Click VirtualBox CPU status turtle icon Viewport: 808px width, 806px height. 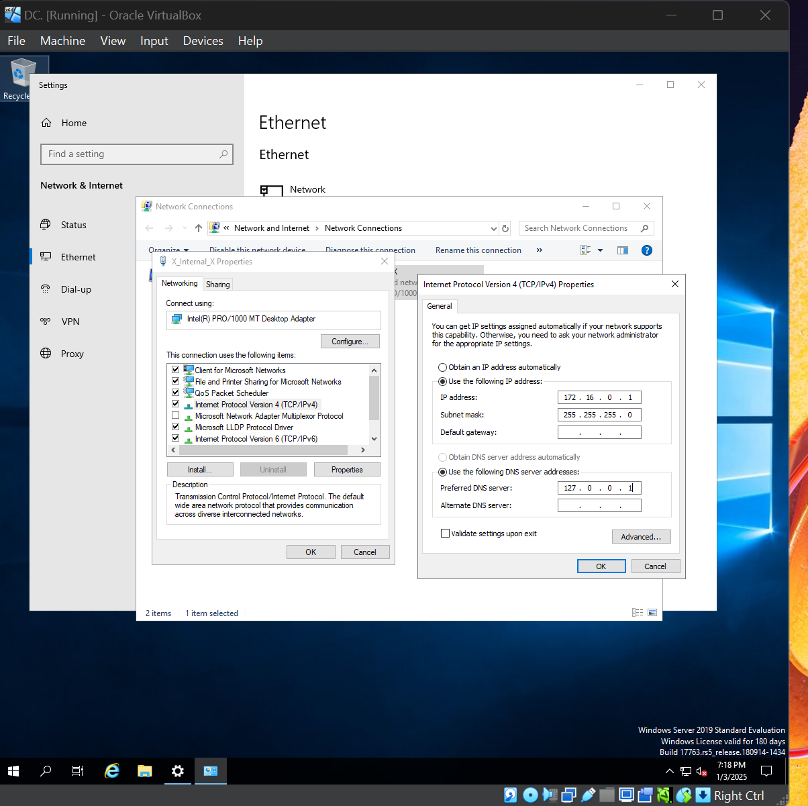(x=664, y=795)
